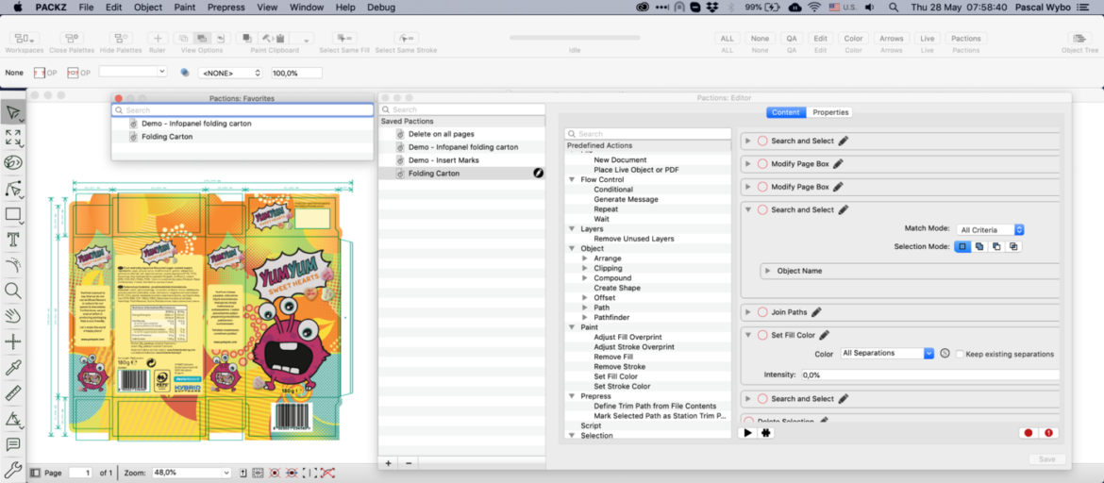
Task: Select the Direct path edit tool
Action: (x=12, y=189)
